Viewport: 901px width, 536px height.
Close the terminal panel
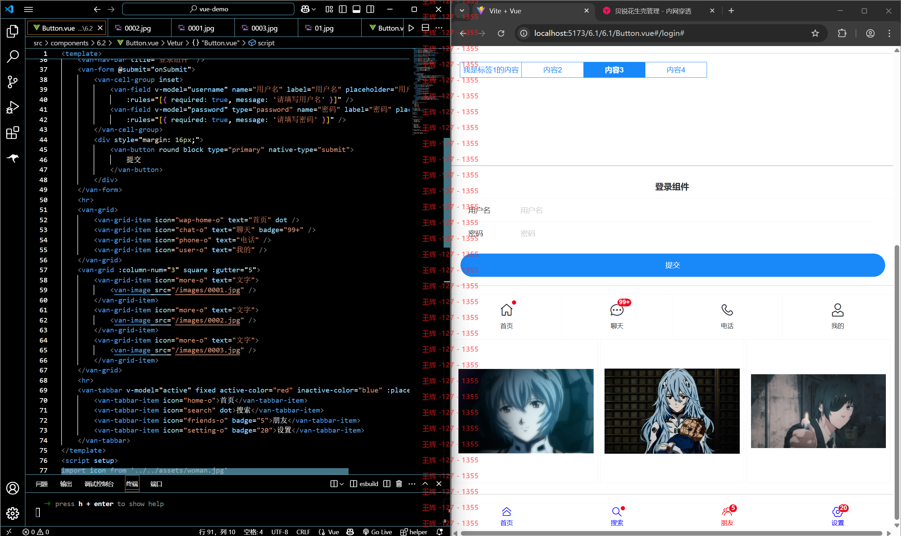[439, 484]
